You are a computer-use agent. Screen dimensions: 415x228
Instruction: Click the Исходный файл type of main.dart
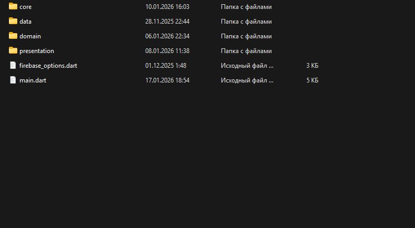click(x=247, y=80)
